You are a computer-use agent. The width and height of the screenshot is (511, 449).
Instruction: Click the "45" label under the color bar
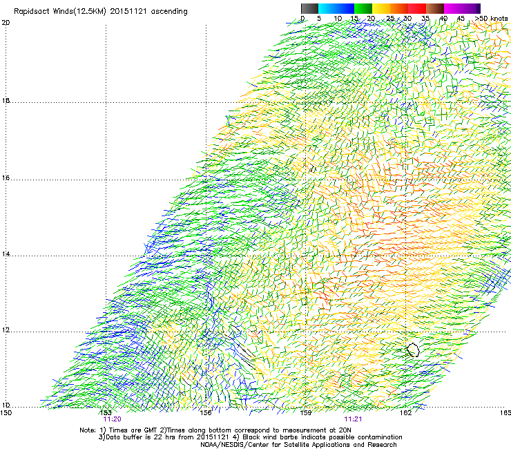(x=461, y=19)
